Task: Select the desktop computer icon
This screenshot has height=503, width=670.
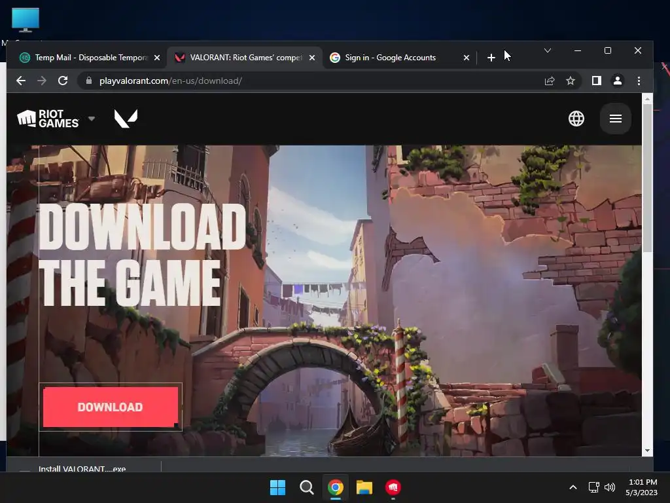Action: 26,20
